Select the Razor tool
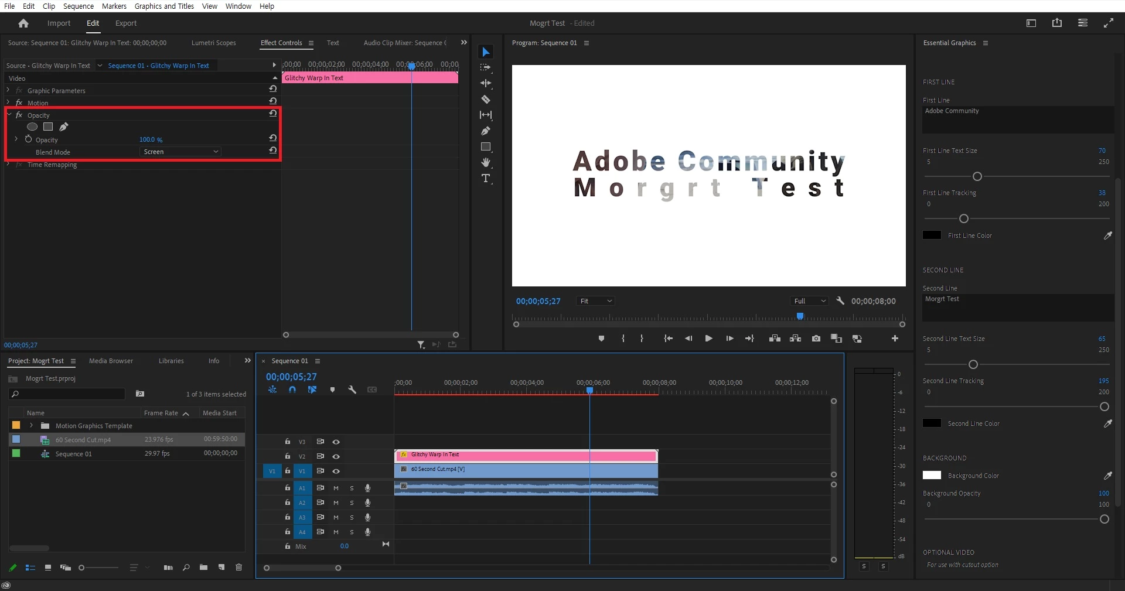The height and width of the screenshot is (591, 1125). (x=486, y=99)
